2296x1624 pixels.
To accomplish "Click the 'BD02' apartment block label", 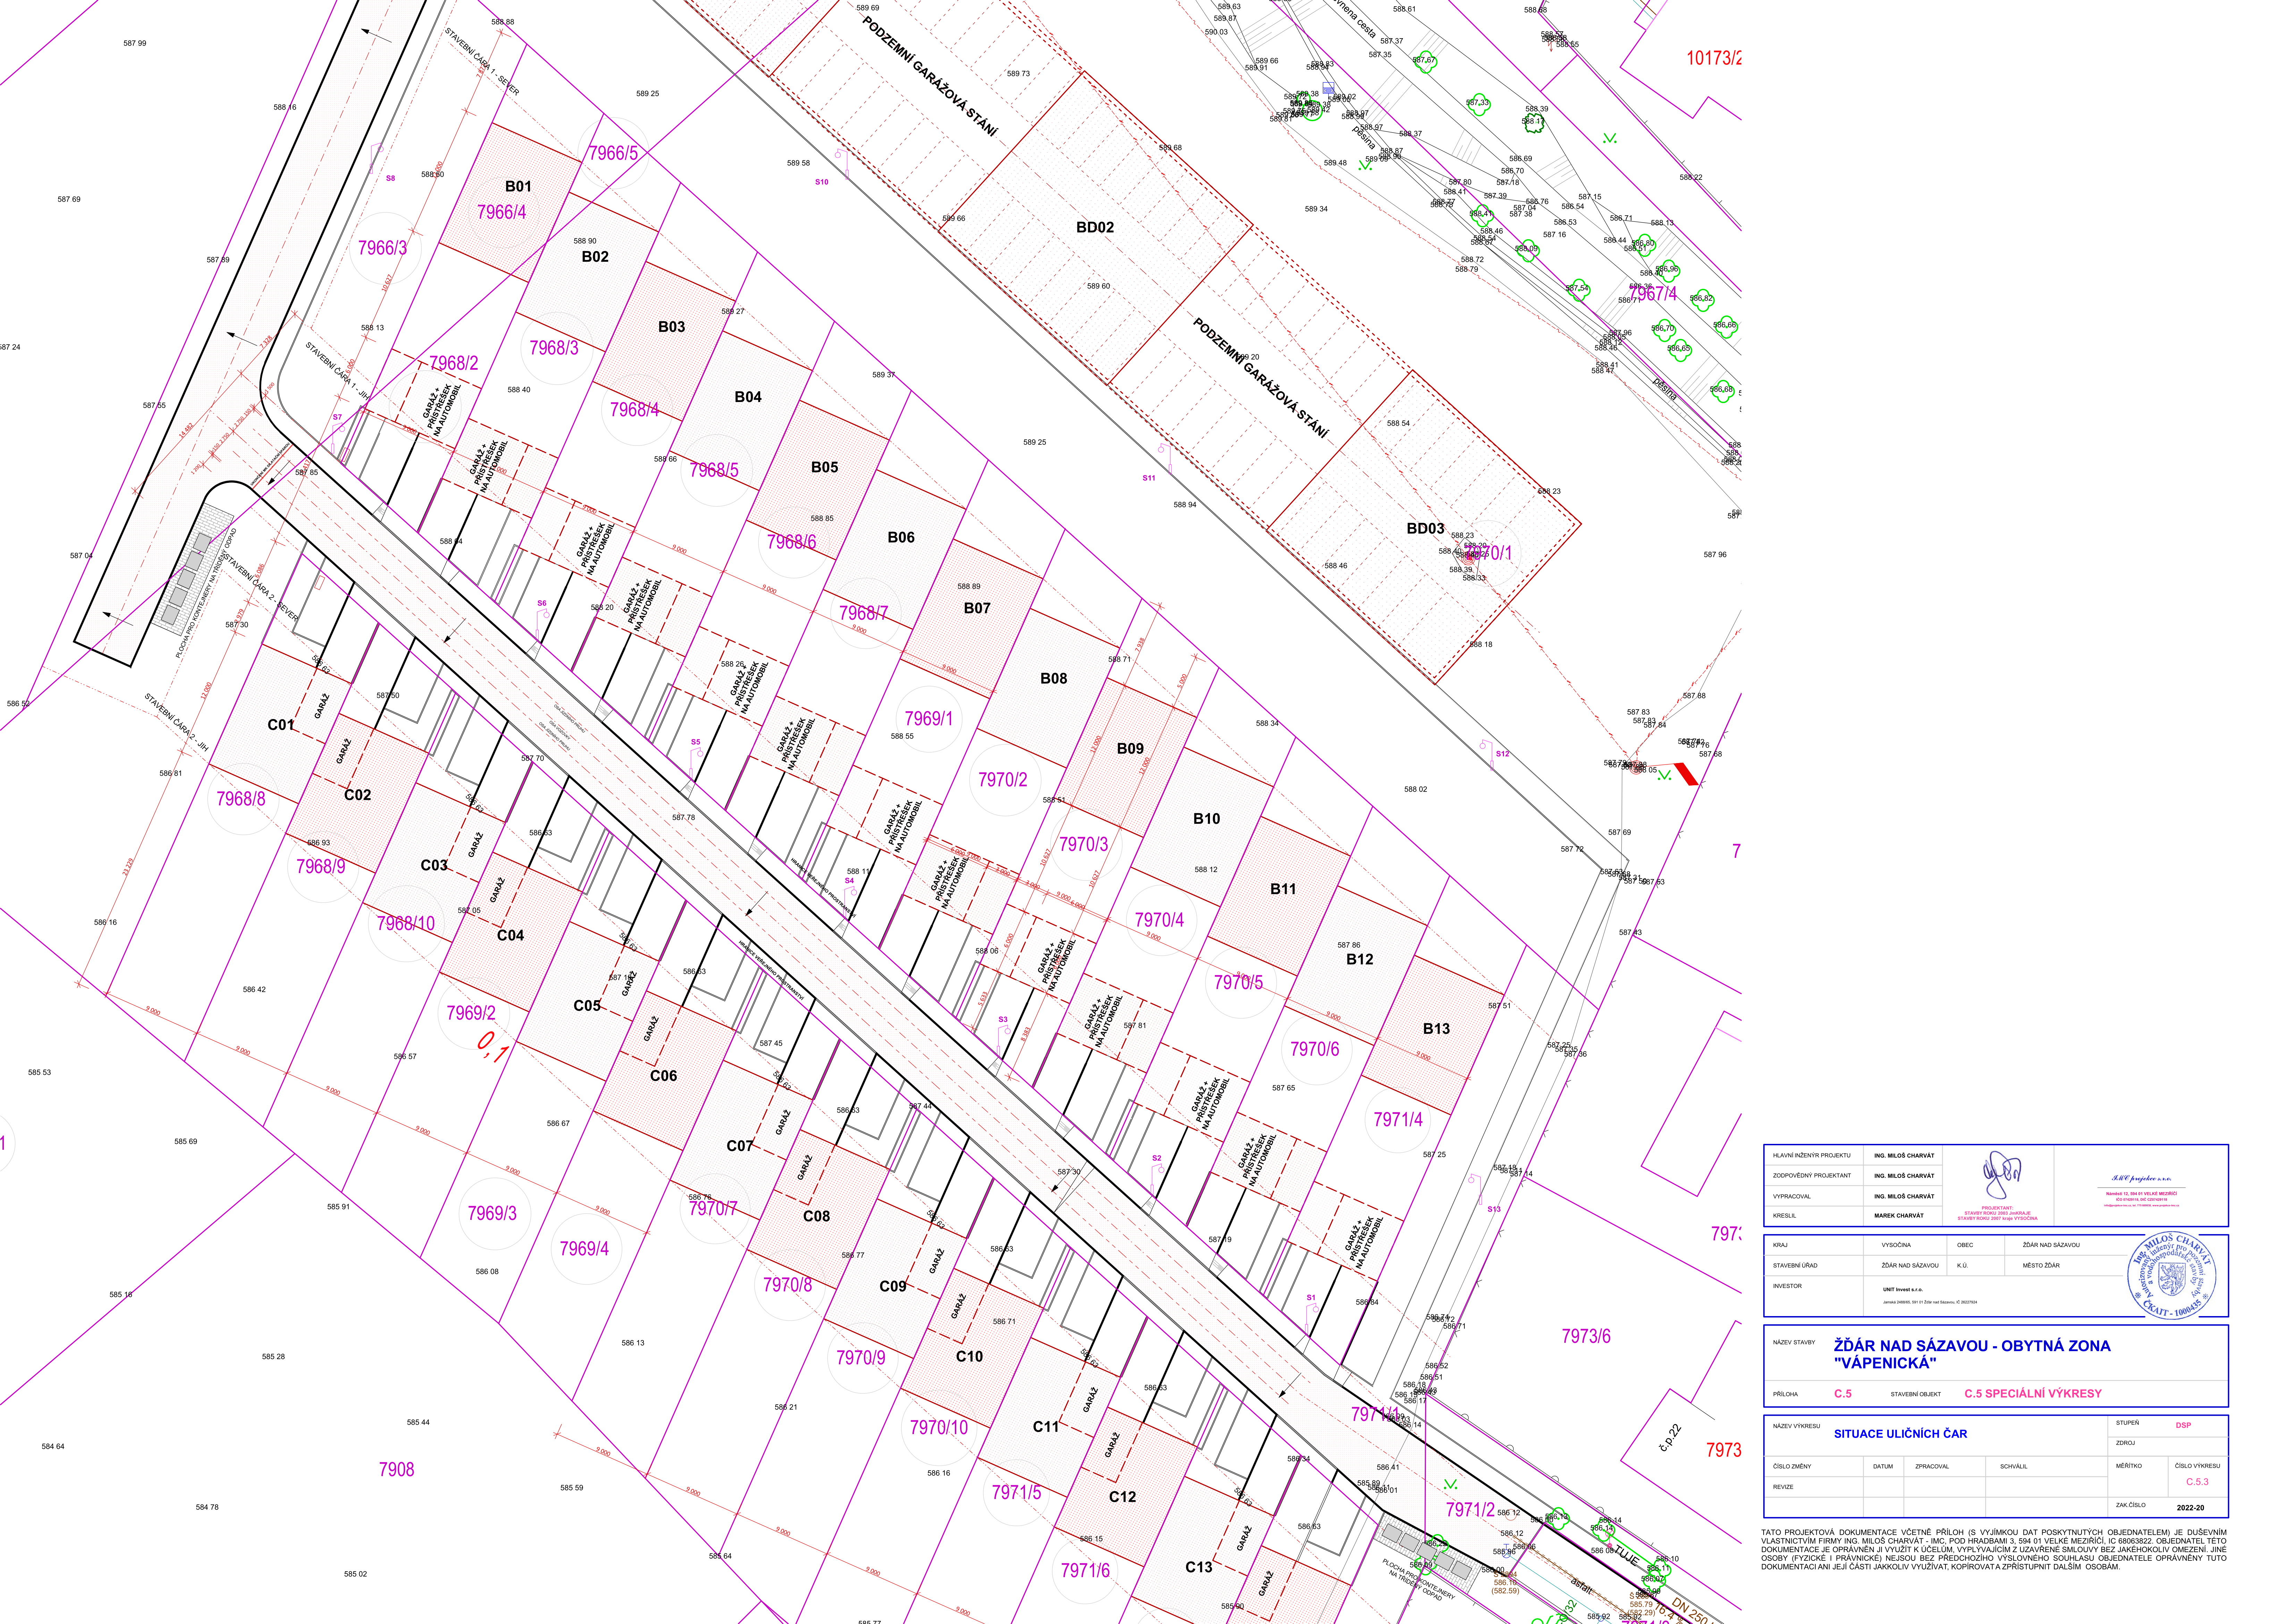I will (x=1095, y=227).
